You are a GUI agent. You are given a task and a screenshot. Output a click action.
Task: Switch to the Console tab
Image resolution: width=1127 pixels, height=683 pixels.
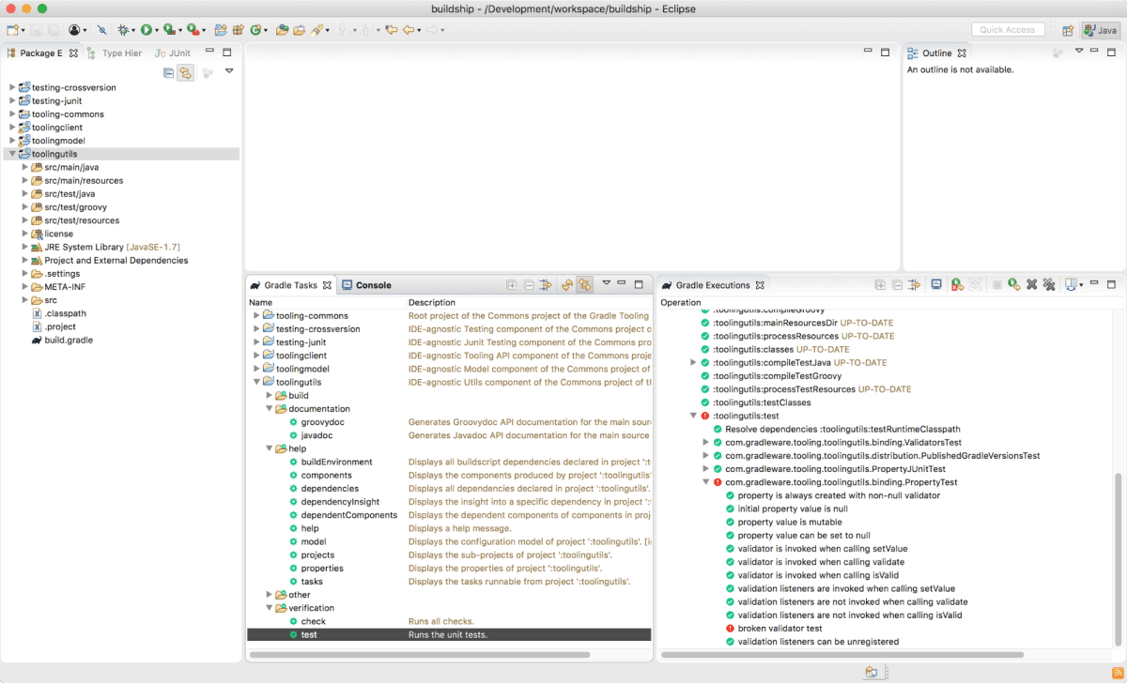tap(366, 285)
